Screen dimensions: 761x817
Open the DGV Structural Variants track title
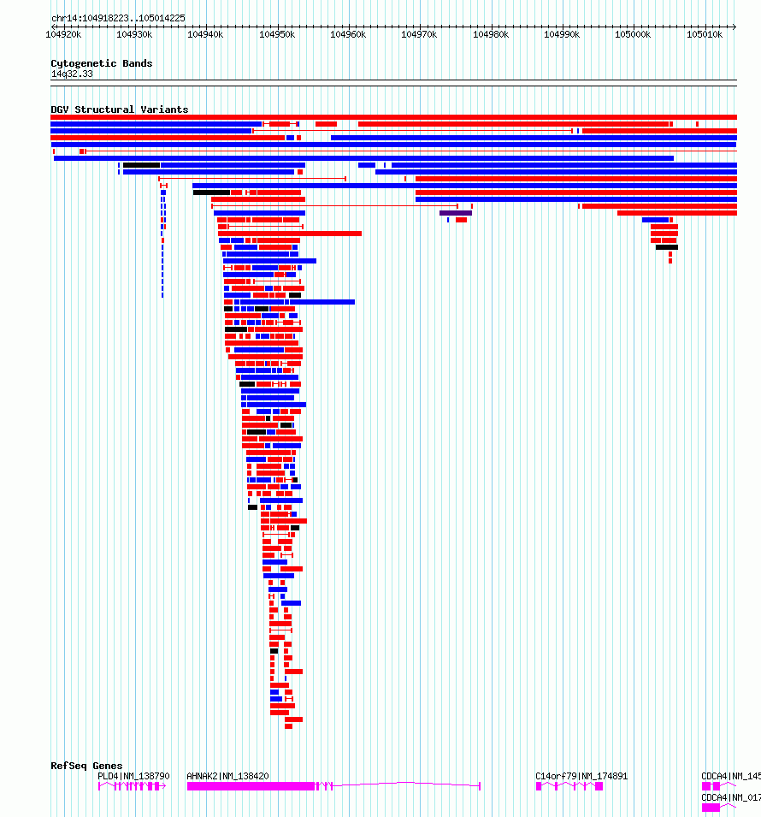click(120, 110)
